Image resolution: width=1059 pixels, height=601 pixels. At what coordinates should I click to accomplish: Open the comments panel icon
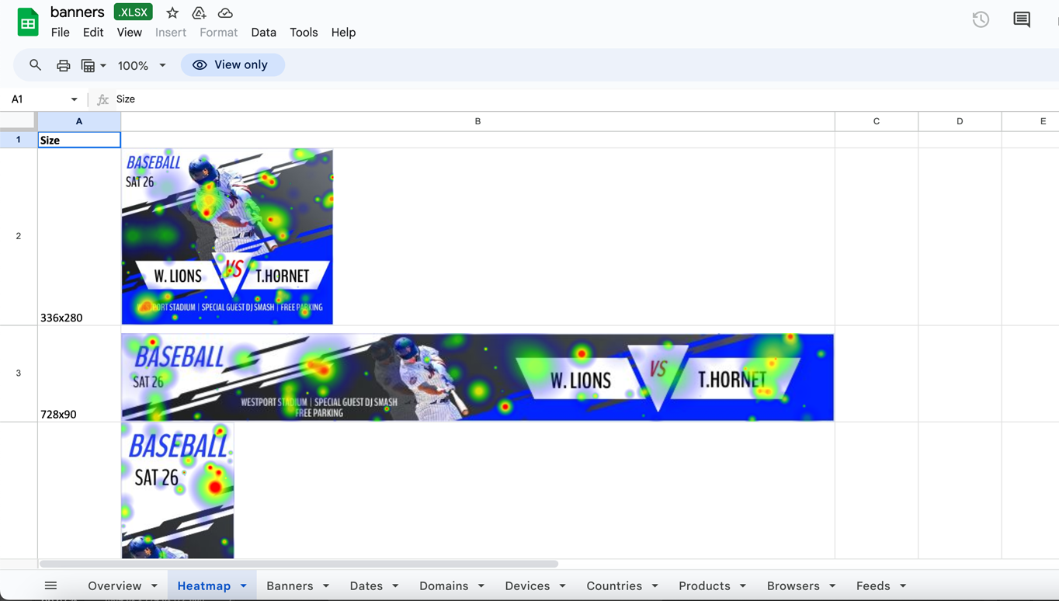1022,20
